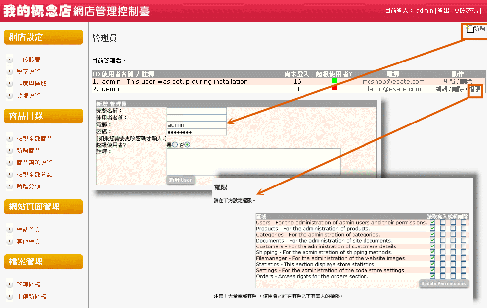Image resolution: width=487 pixels, height=308 pixels.
Task: Click the arrow icon beside 新增分類
Action: 10,186
